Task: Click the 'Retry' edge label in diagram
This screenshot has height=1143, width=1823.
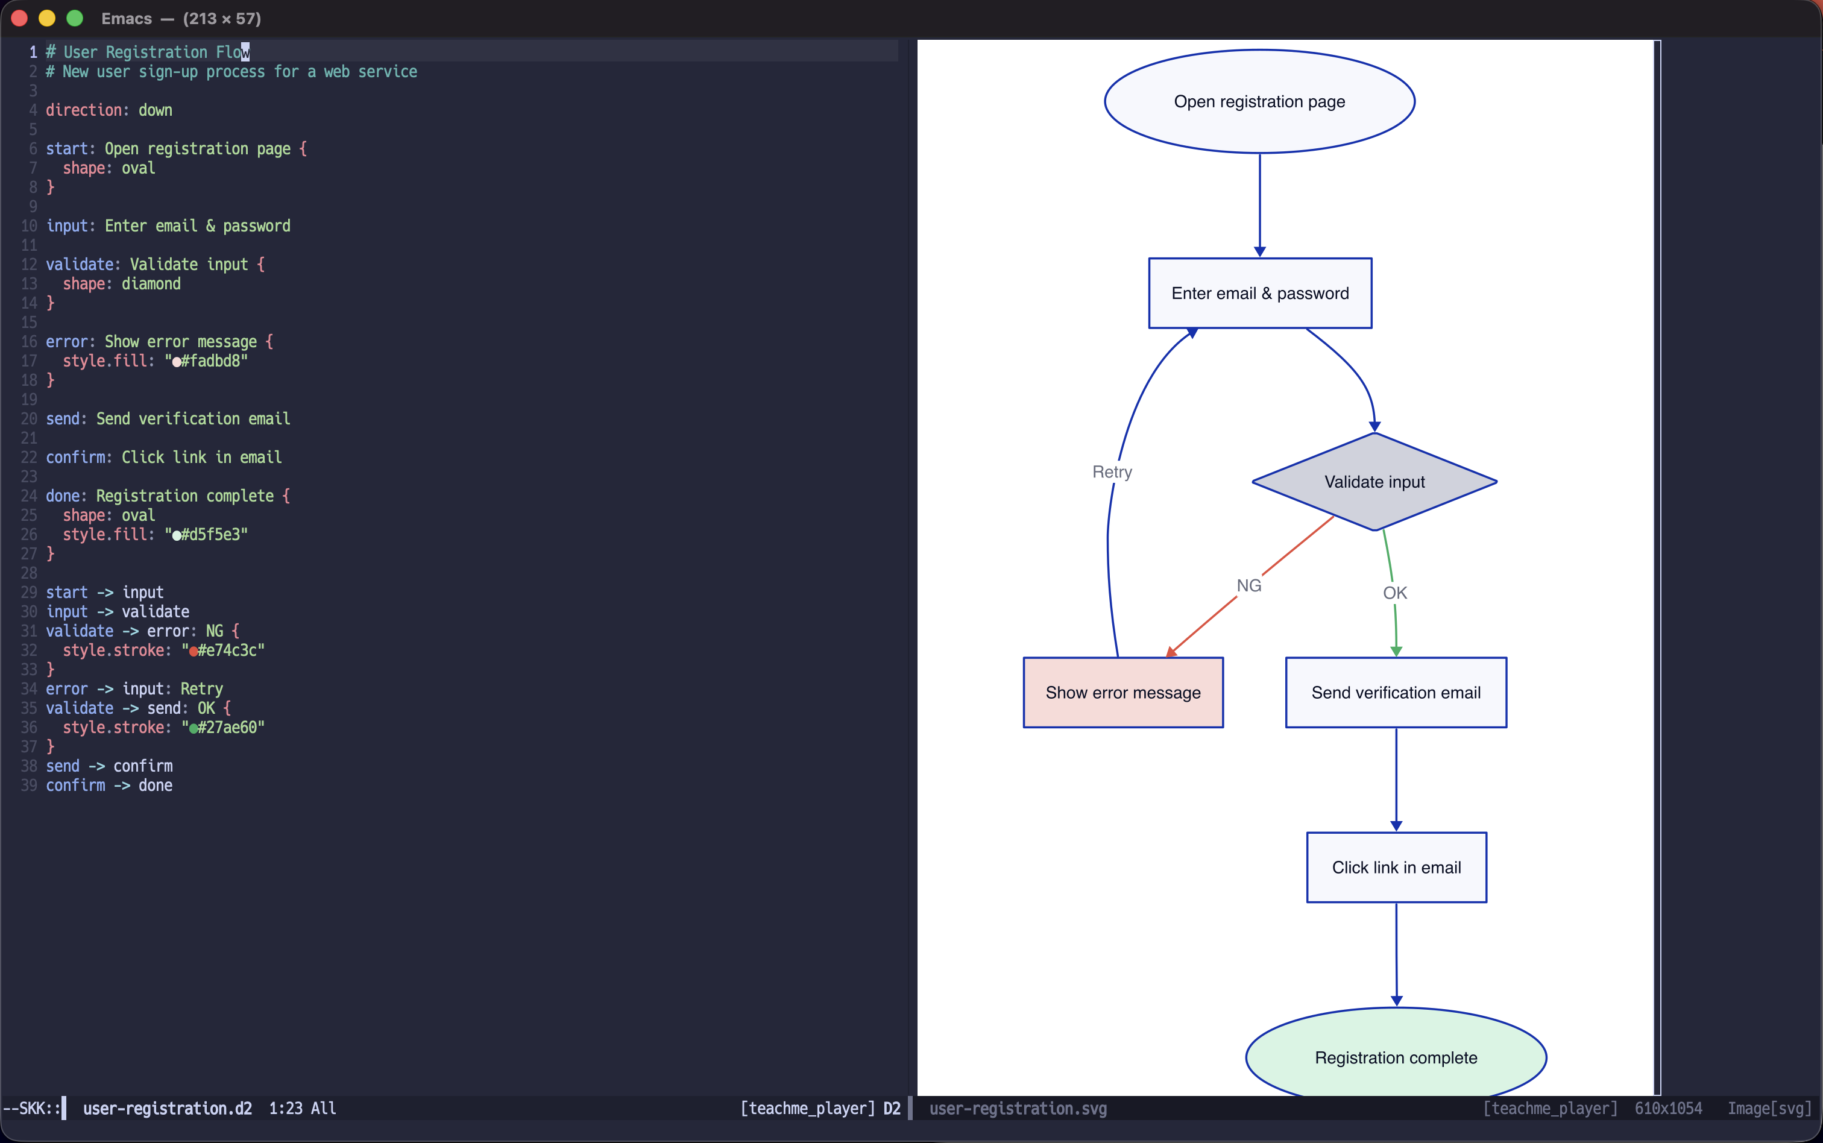Action: tap(1112, 471)
